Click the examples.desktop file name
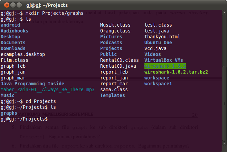Screen dimensions: 227x152 pyautogui.click(x=23, y=55)
